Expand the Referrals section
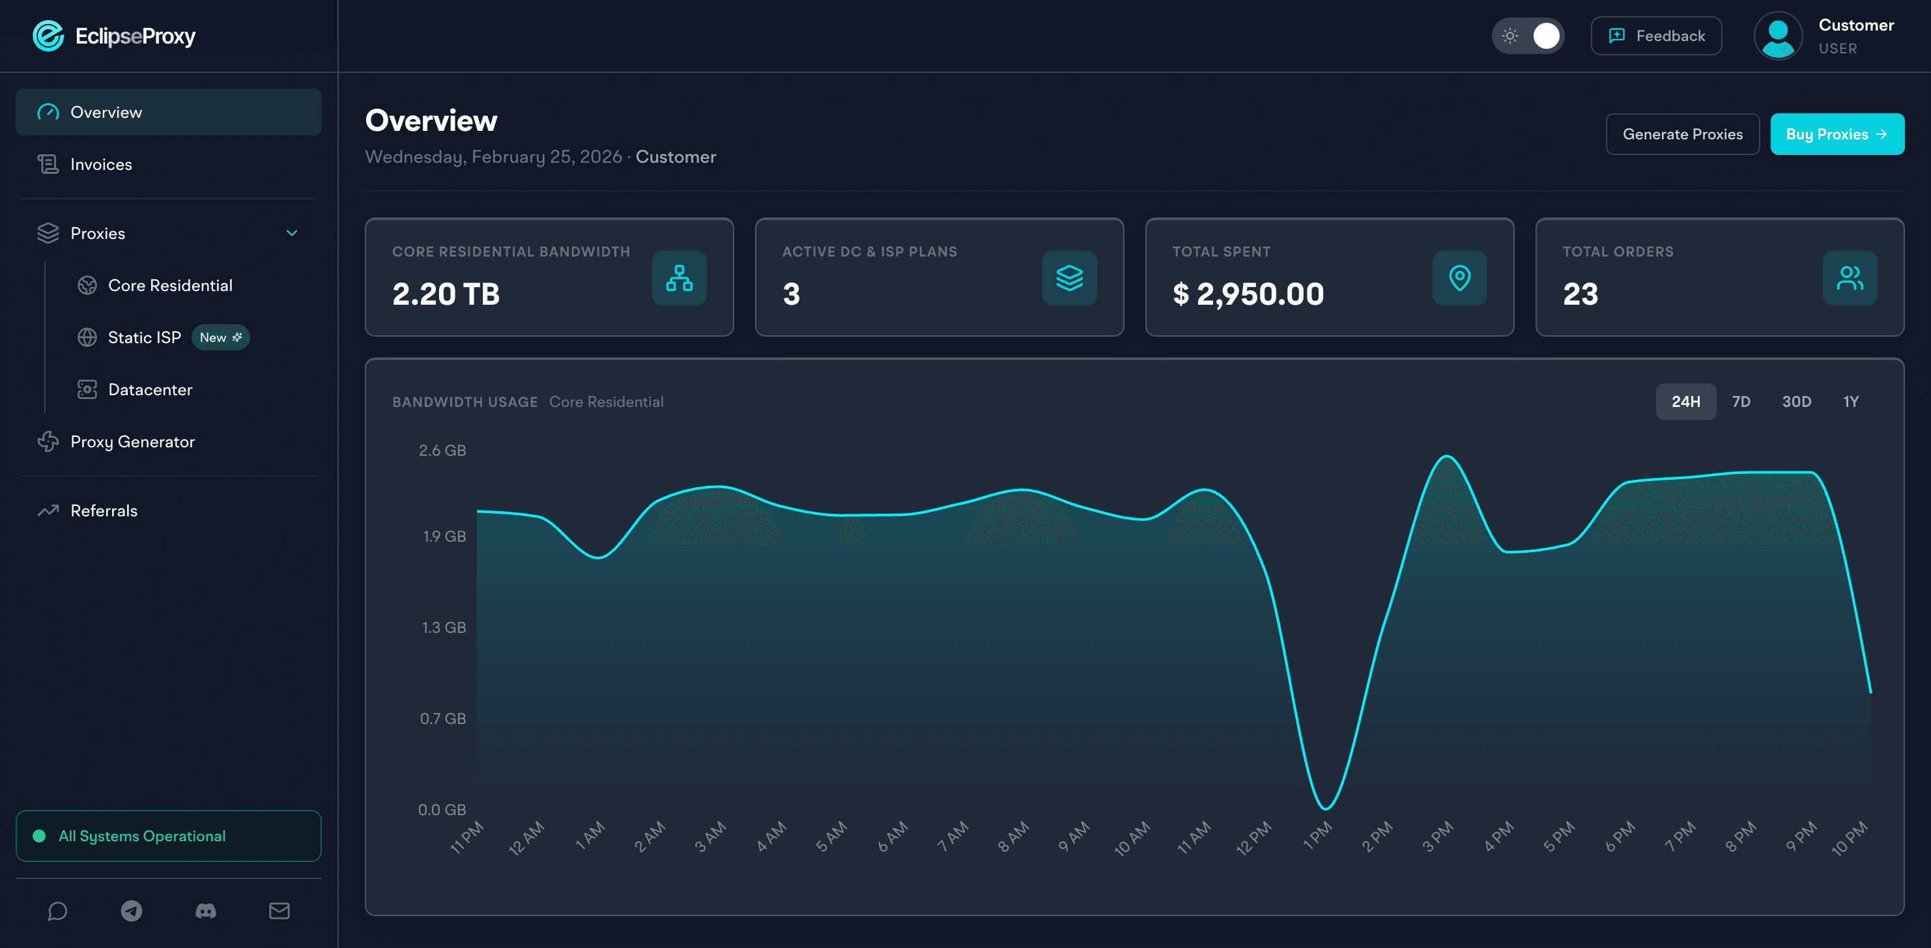The image size is (1931, 948). point(104,510)
